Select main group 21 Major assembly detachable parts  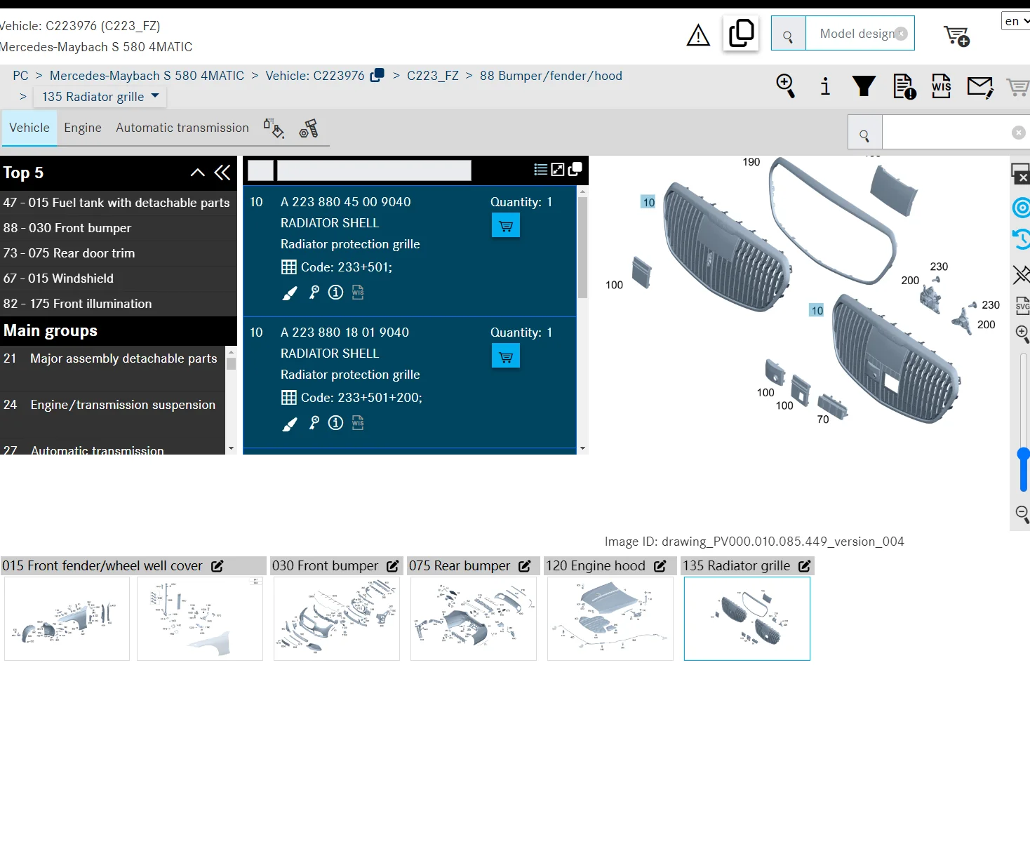[112, 368]
